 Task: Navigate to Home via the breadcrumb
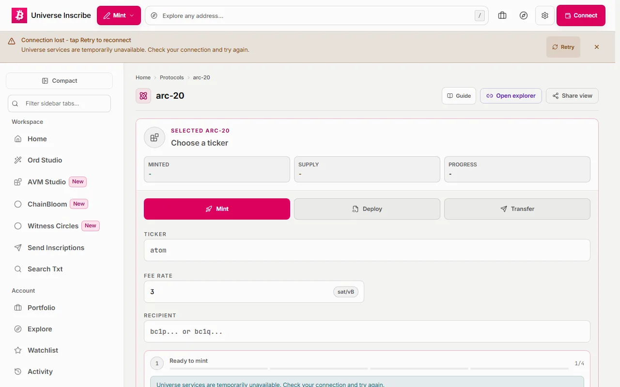[x=143, y=77]
